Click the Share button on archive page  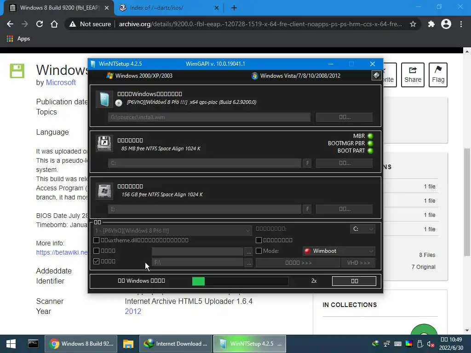click(413, 75)
